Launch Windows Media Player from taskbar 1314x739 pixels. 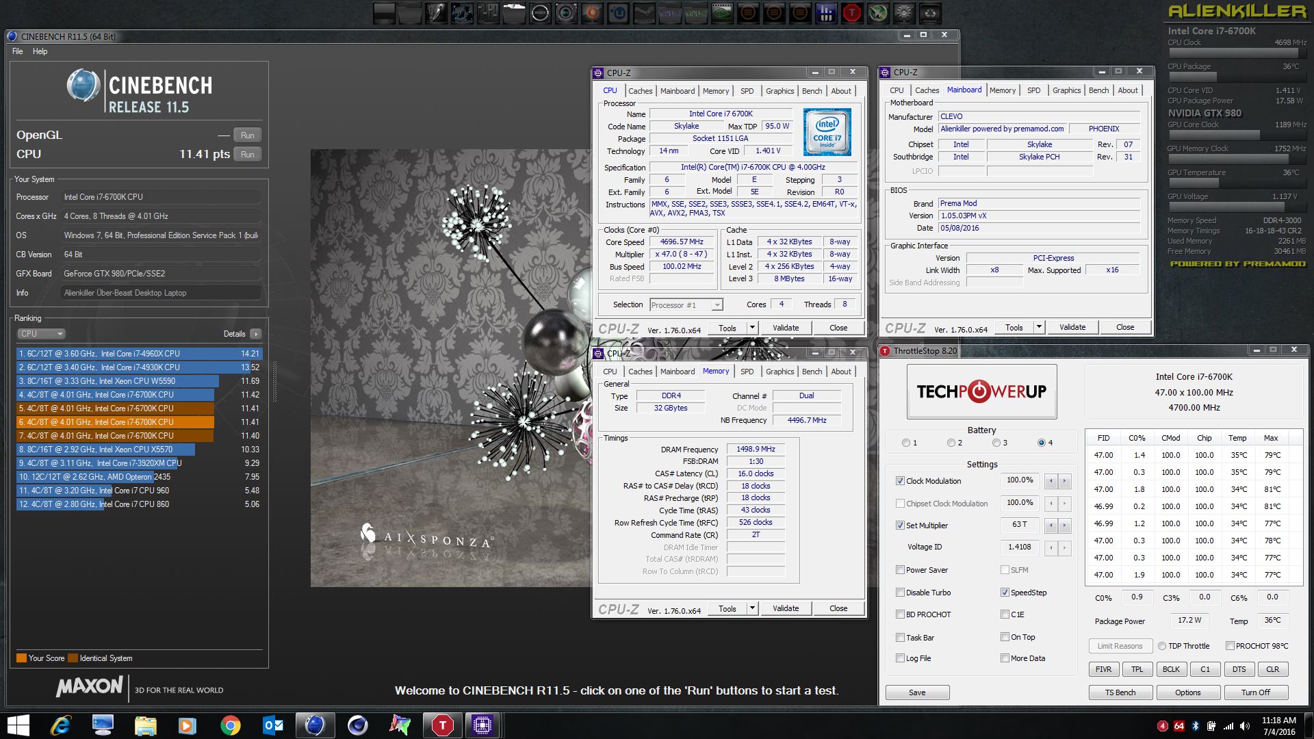pyautogui.click(x=187, y=725)
